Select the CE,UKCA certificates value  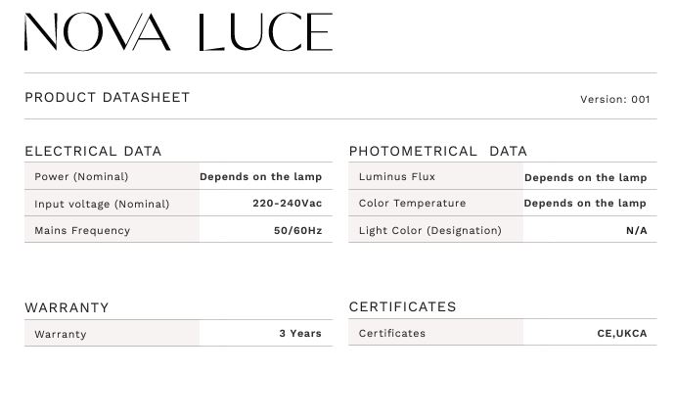pyautogui.click(x=622, y=333)
